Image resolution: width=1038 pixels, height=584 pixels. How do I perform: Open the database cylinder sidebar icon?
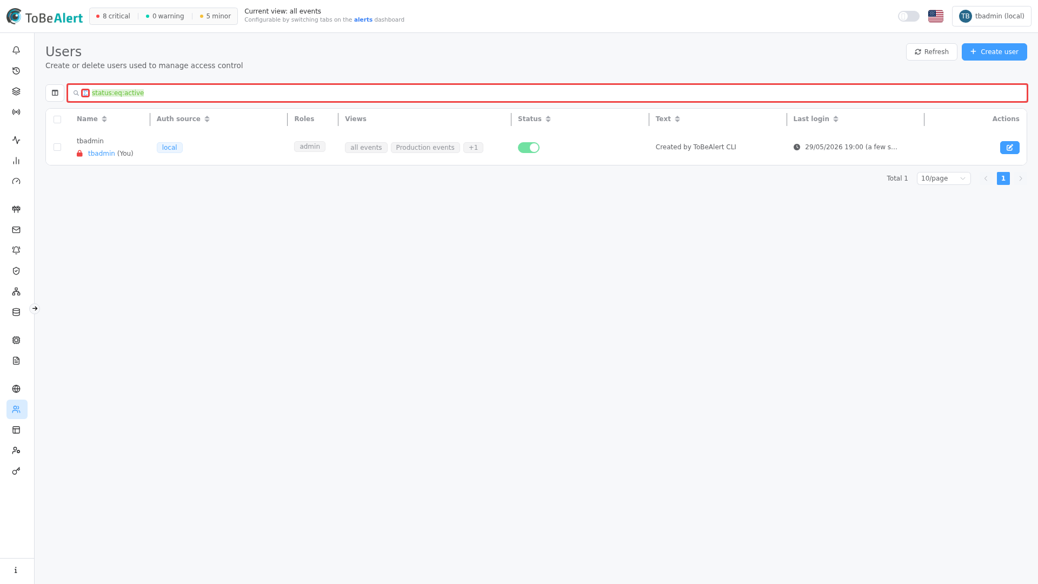point(16,312)
